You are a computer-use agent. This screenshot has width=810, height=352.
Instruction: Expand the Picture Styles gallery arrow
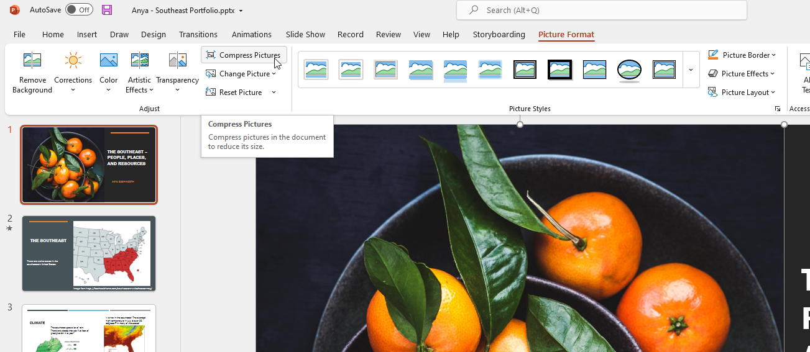point(691,70)
